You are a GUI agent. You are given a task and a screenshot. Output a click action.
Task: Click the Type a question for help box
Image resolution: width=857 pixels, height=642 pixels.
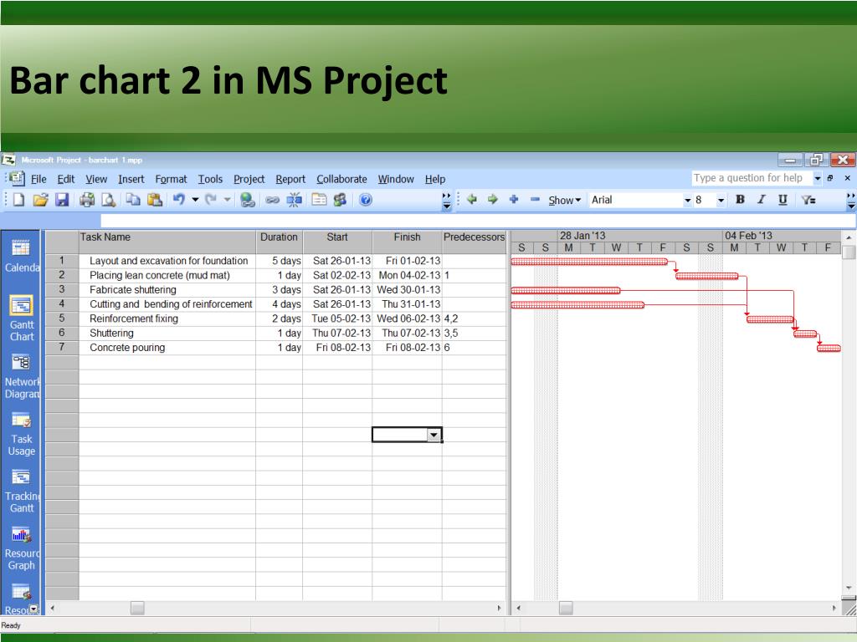point(752,178)
